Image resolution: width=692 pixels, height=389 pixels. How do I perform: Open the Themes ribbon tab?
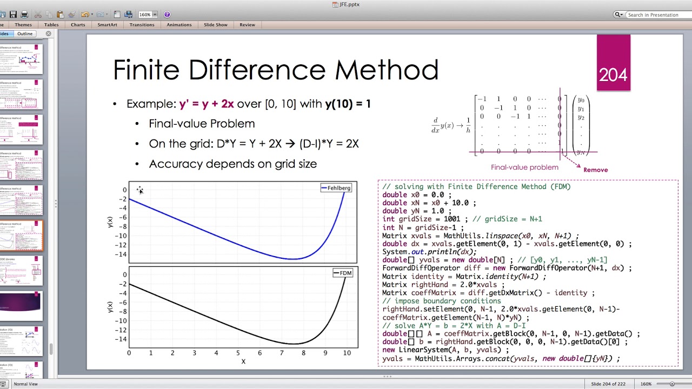[x=23, y=25]
